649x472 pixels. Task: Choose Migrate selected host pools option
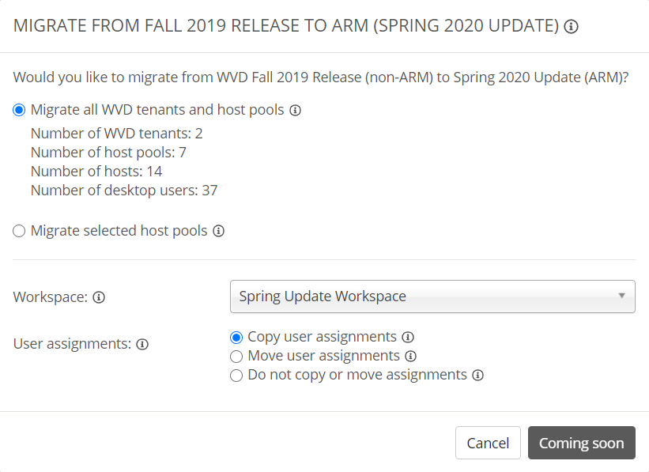[x=19, y=231]
